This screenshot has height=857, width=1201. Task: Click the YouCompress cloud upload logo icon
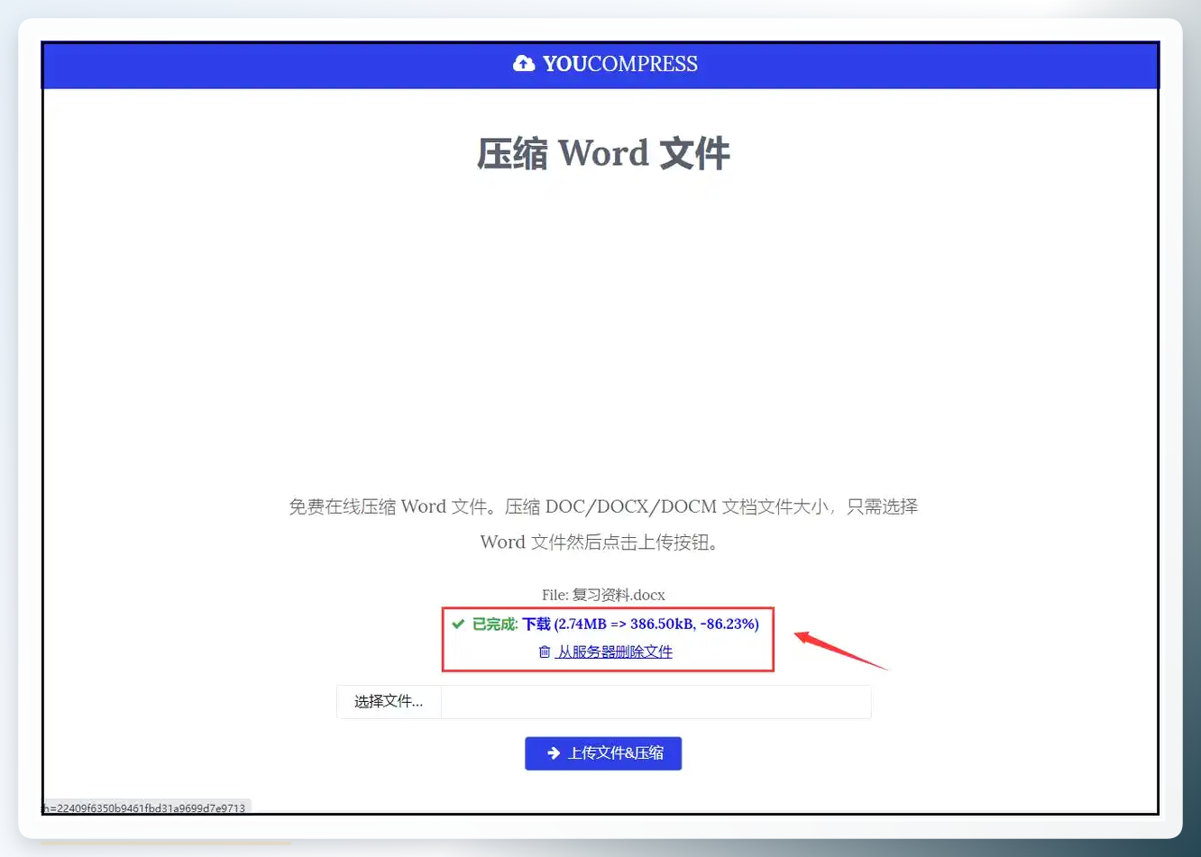(524, 63)
